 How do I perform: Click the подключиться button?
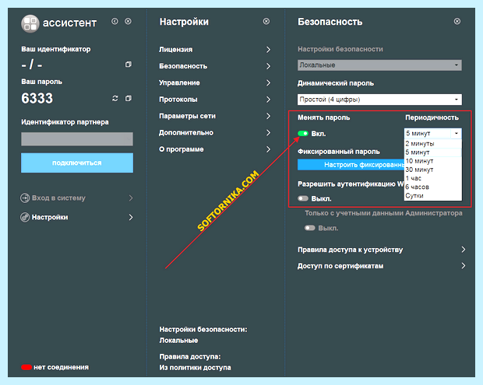[x=77, y=163]
